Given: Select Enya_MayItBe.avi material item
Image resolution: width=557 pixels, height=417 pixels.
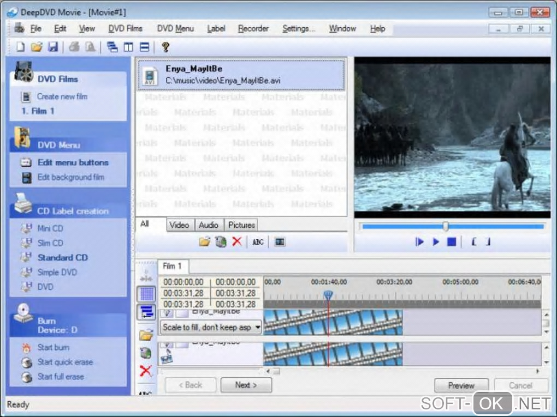Looking at the screenshot, I should 241,75.
